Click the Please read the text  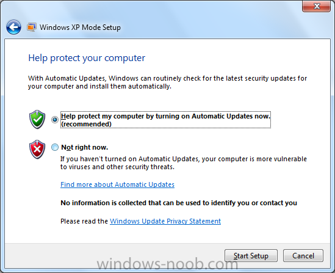[x=84, y=221]
